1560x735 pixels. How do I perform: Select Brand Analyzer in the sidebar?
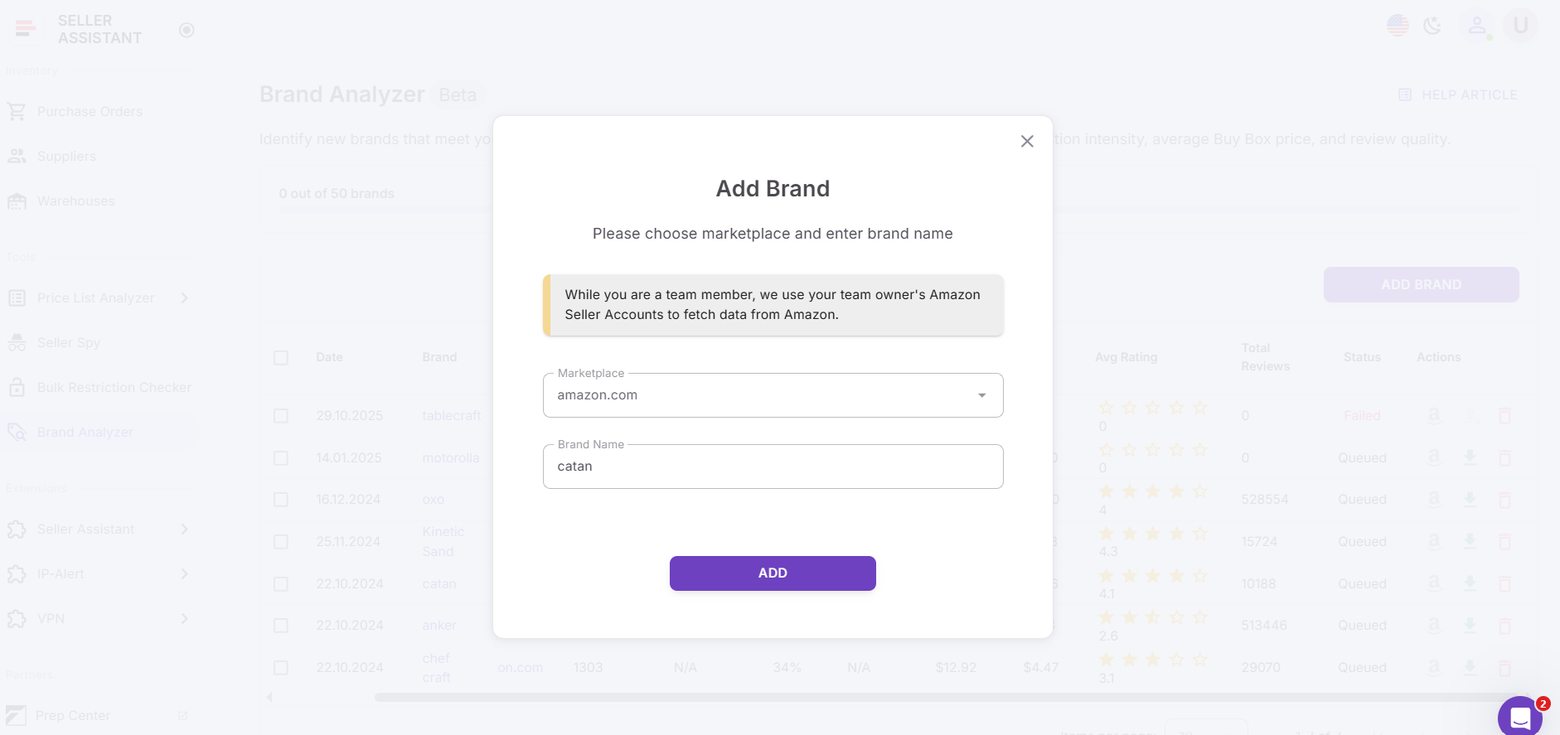[85, 432]
